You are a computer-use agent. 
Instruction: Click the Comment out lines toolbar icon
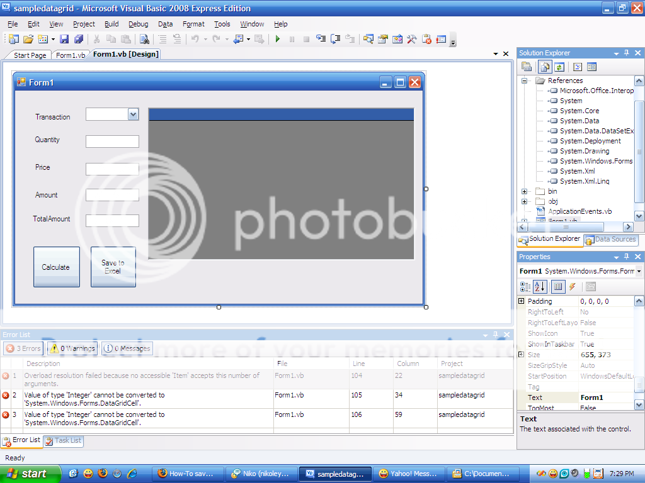click(x=163, y=39)
